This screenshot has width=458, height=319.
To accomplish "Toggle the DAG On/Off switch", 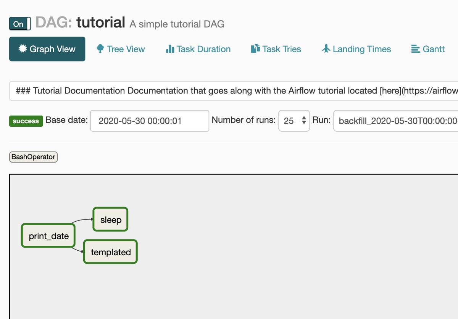I will point(19,23).
